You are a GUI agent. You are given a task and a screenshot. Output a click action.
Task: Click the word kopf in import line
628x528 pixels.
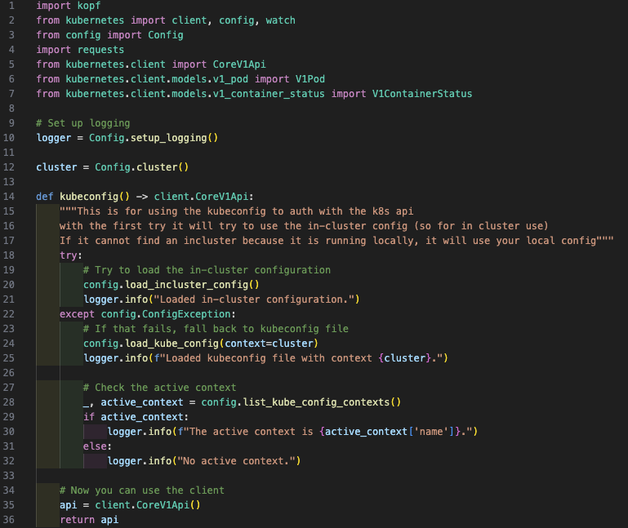pos(89,6)
